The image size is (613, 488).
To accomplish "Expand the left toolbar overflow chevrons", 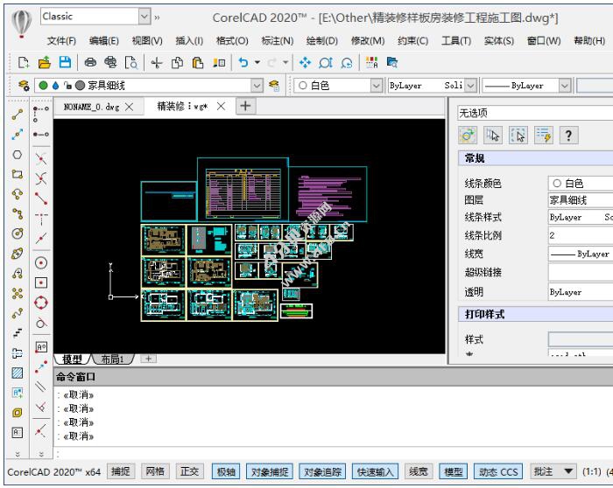I will (18, 454).
